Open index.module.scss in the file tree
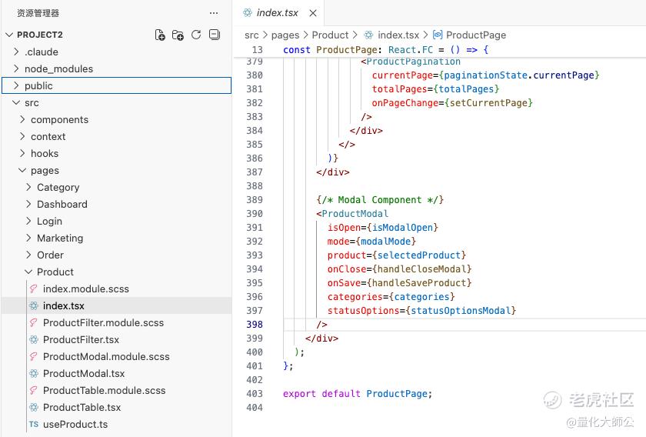Screen dimensions: 646x437 tap(85, 289)
